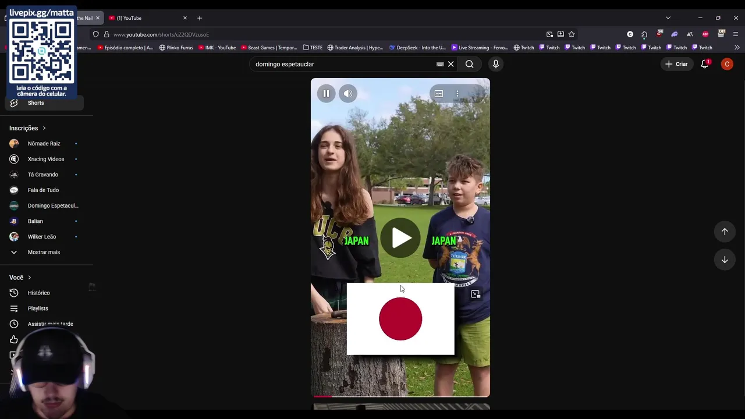
Task: Open the IMK - YouTube bookmark
Action: (x=217, y=48)
